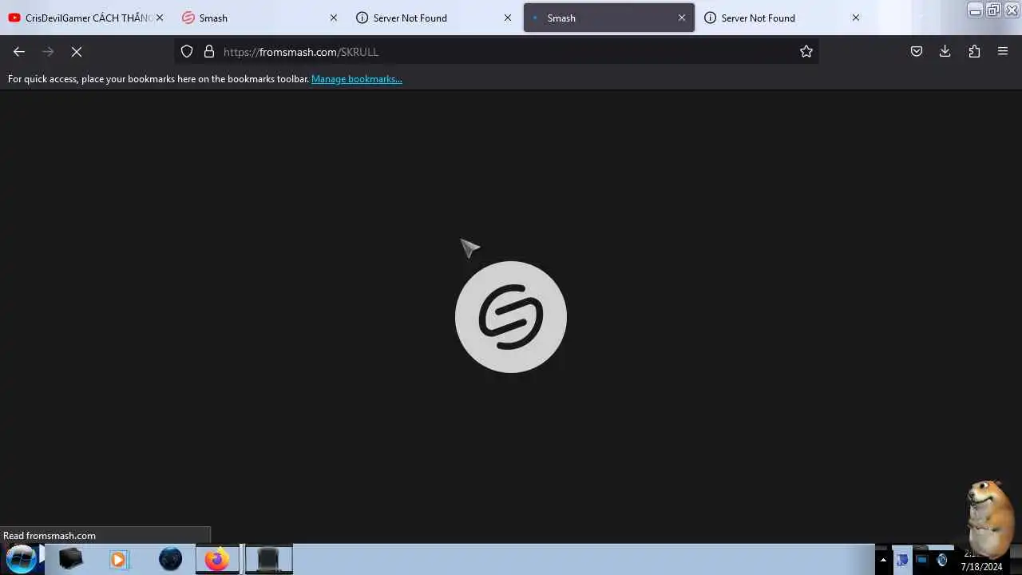The height and width of the screenshot is (575, 1022).
Task: Click the padlock site security icon
Action: click(x=209, y=51)
